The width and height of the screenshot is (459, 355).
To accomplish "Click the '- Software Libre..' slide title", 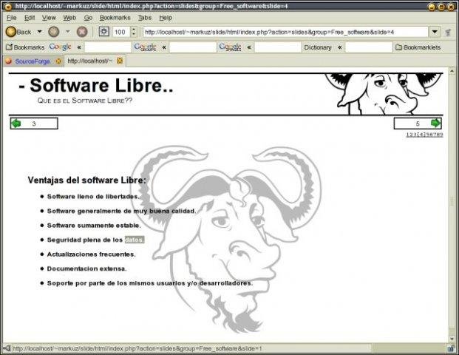I will [96, 85].
